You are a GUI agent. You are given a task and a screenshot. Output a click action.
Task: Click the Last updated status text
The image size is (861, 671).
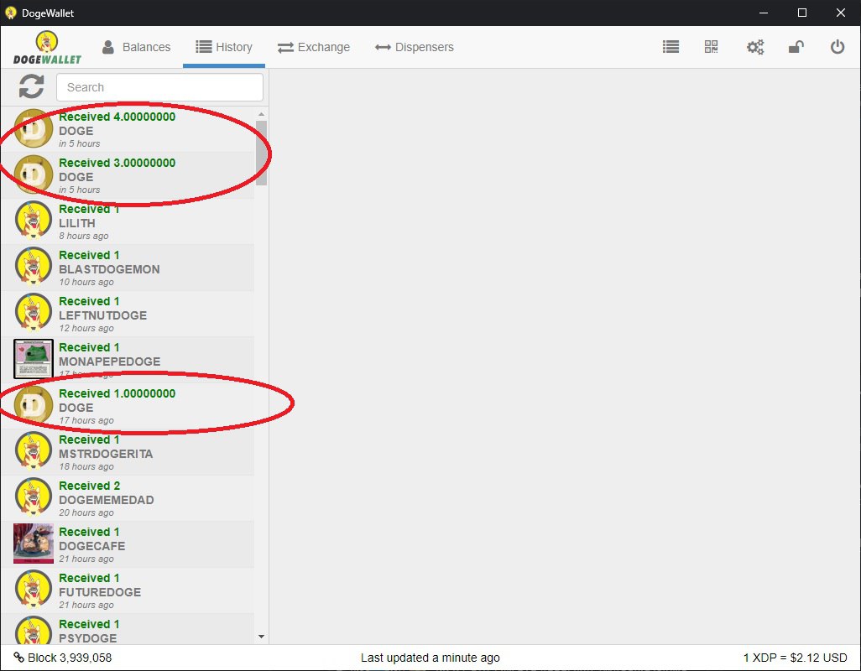[x=430, y=658]
